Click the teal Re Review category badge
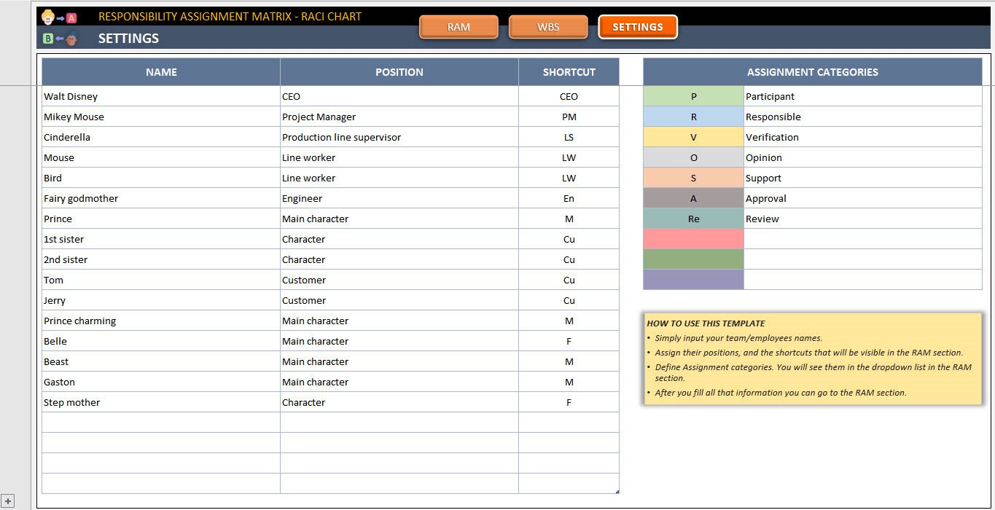This screenshot has height=510, width=995. coord(692,219)
